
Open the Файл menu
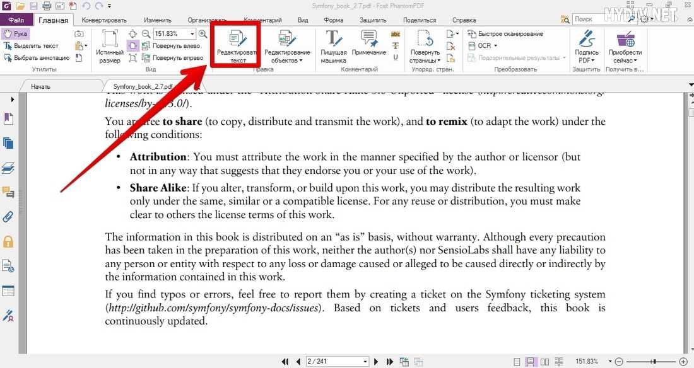(16, 20)
